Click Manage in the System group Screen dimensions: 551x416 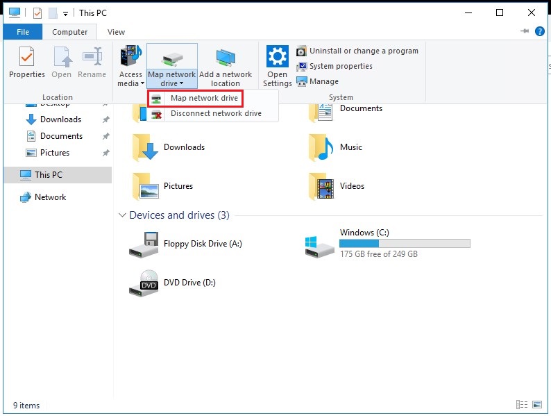317,81
